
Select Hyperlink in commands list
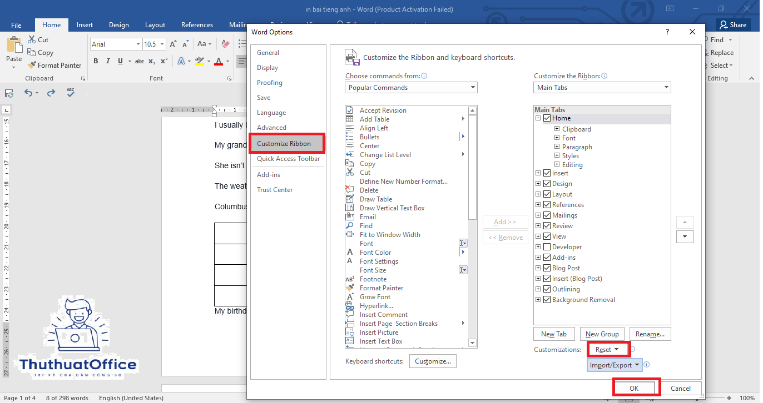(376, 306)
